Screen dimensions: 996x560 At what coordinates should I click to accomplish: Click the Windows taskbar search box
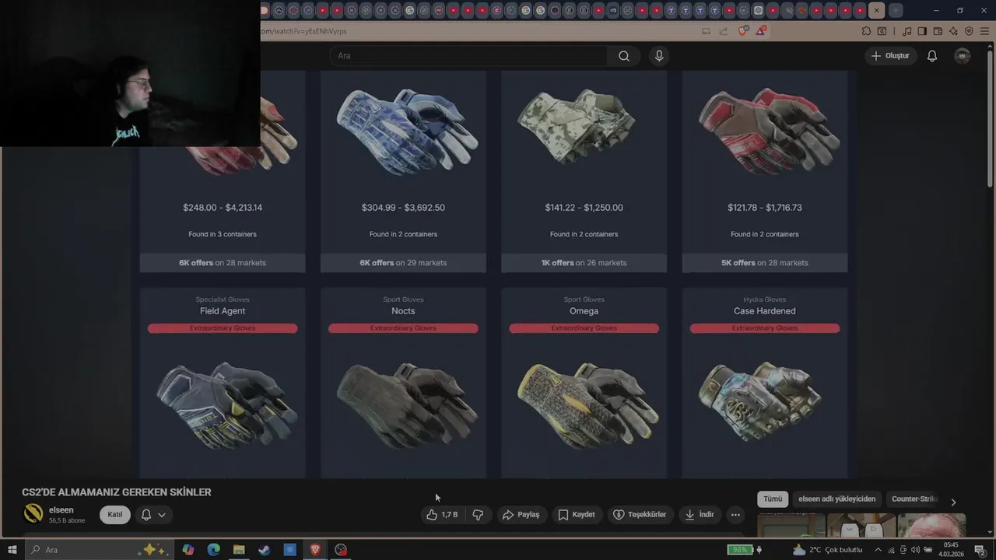[100, 550]
